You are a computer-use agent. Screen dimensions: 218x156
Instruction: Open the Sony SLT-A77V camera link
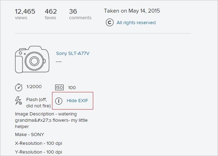[73, 54]
